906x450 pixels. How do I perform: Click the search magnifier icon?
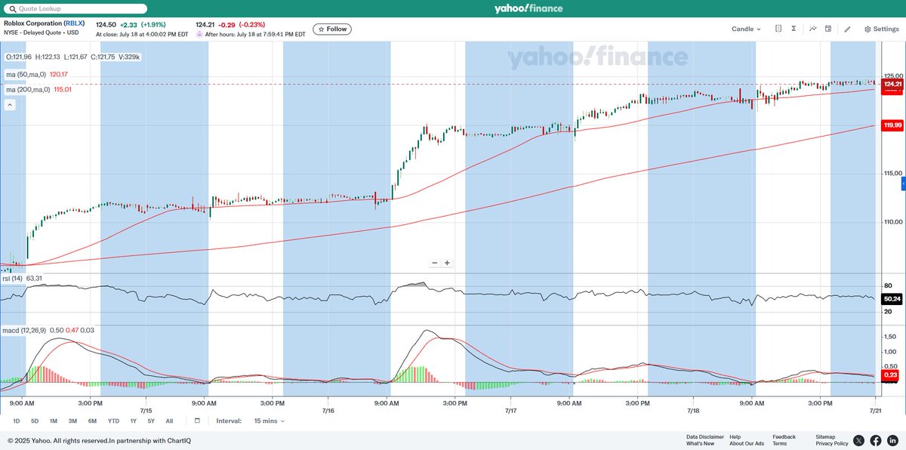tap(11, 8)
